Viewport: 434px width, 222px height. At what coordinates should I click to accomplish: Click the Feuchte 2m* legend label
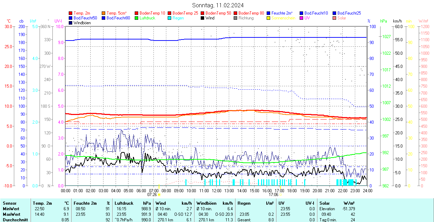click(282, 13)
